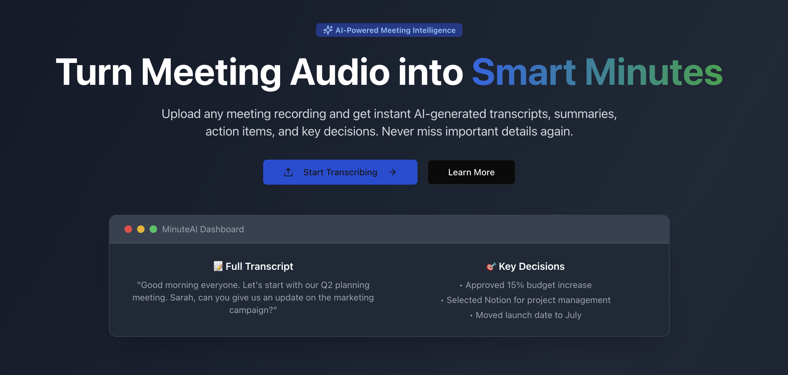The height and width of the screenshot is (375, 788).
Task: Click the memo emoji beside Full Transcript
Action: 218,266
